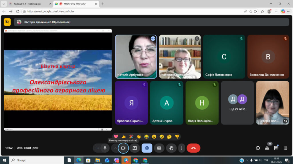Open the activities grid icon
The width and height of the screenshot is (293, 164).
(x=285, y=148)
